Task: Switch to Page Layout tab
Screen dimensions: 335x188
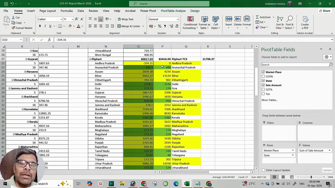Action: pyautogui.click(x=48, y=11)
